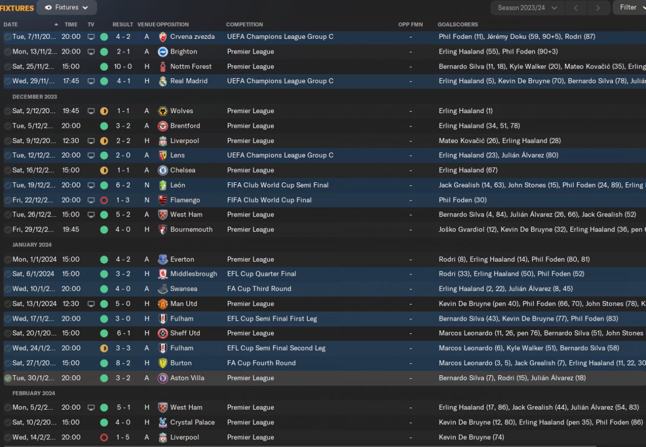Click the Aston Villa club crest

click(163, 378)
